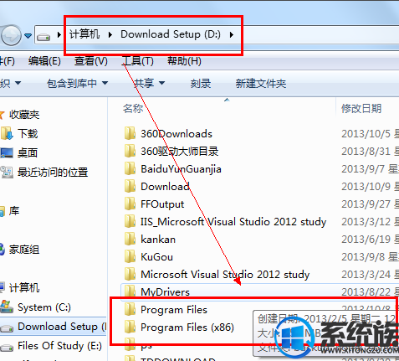The width and height of the screenshot is (399, 361).
Task: Click the 2013/6/19 date of kankan
Action: [366, 240]
